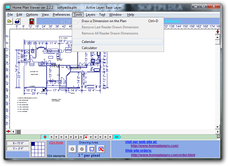Image resolution: width=228 pixels, height=166 pixels.
Task: Fit plan to window with house icon
Action: [92, 149]
